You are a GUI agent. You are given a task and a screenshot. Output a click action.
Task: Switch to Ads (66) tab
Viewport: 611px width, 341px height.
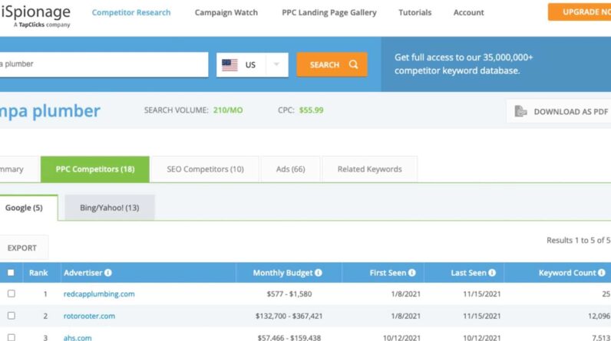291,169
